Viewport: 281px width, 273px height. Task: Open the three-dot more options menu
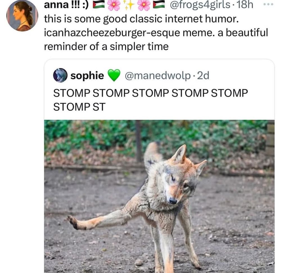(x=268, y=4)
